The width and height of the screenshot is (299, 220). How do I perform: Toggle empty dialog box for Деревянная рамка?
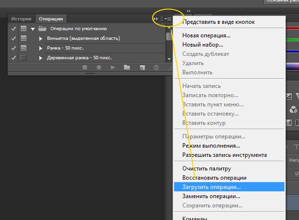point(23,57)
